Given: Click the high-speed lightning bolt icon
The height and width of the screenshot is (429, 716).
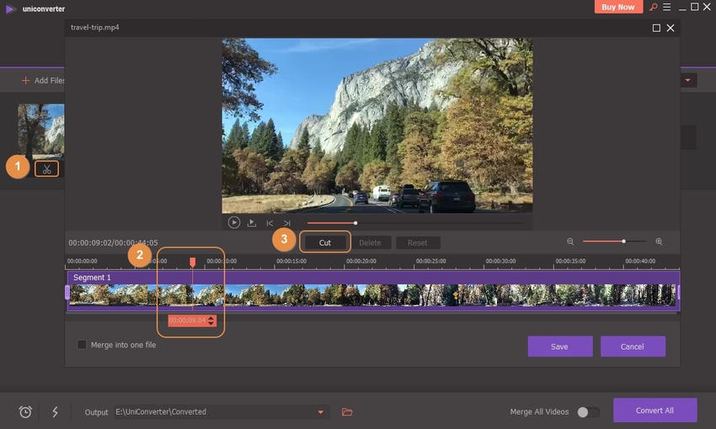Looking at the screenshot, I should [x=56, y=412].
